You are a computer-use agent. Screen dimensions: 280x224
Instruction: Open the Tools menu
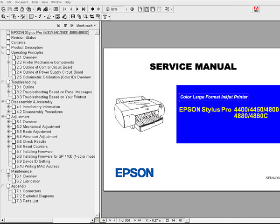(x=35, y=2)
